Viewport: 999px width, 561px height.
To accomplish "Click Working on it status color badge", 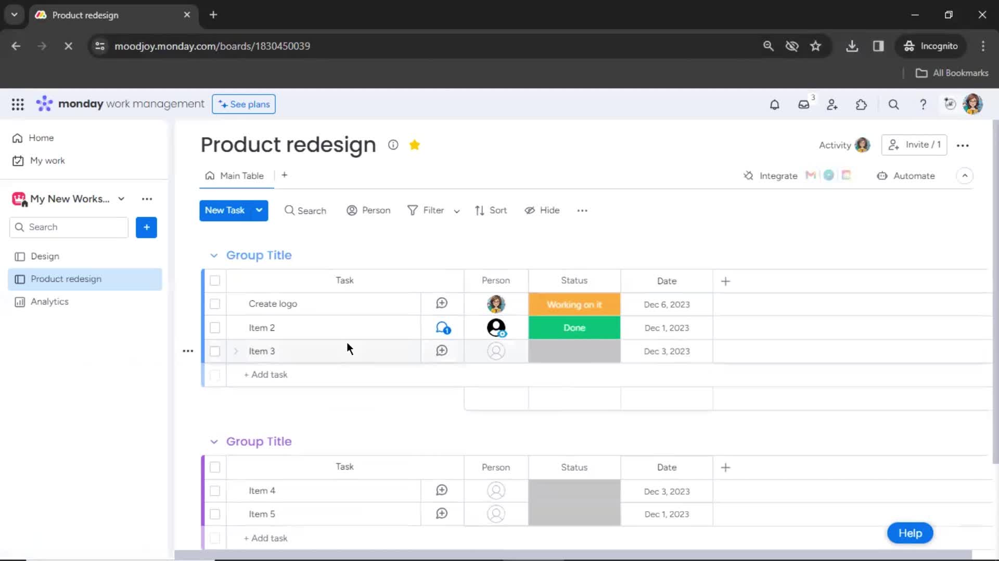I will [x=574, y=304].
